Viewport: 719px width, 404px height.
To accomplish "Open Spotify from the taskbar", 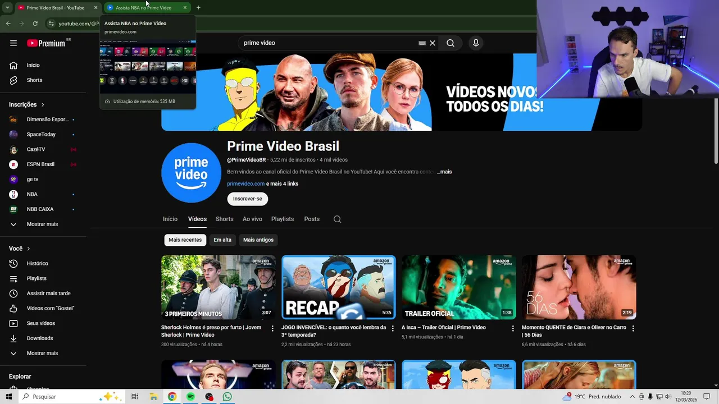I will [x=190, y=397].
